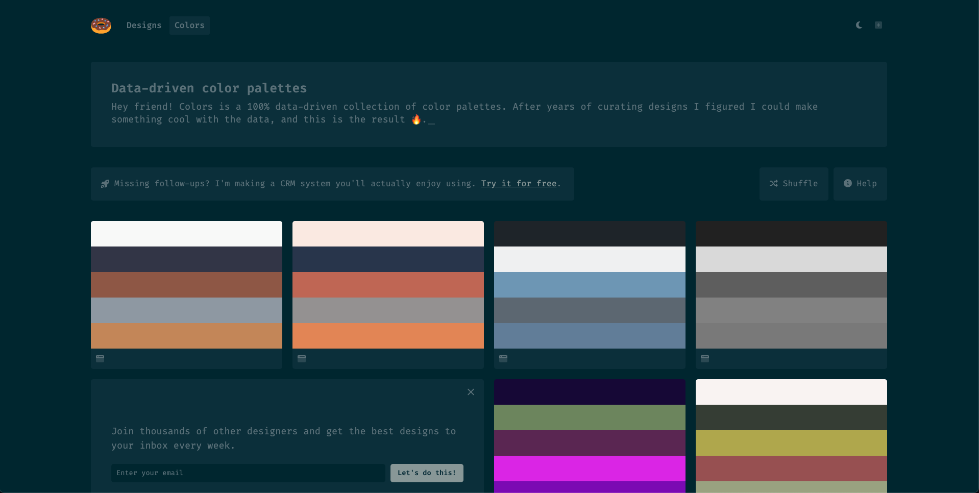Click the plus square icon in header
The image size is (979, 493).
coord(878,25)
